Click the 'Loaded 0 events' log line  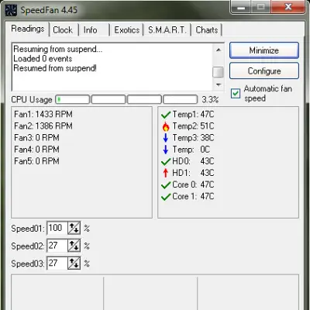(x=43, y=59)
